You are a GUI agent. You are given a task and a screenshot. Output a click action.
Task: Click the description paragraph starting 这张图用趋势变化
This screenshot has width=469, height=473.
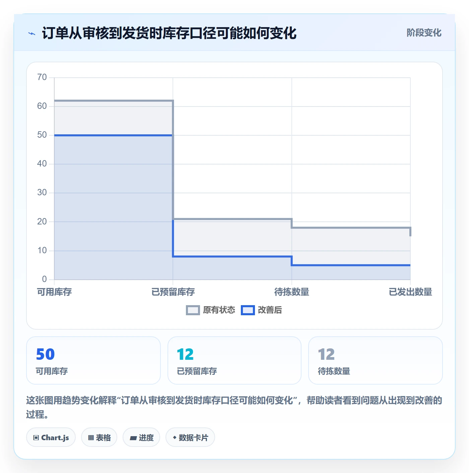234,407
